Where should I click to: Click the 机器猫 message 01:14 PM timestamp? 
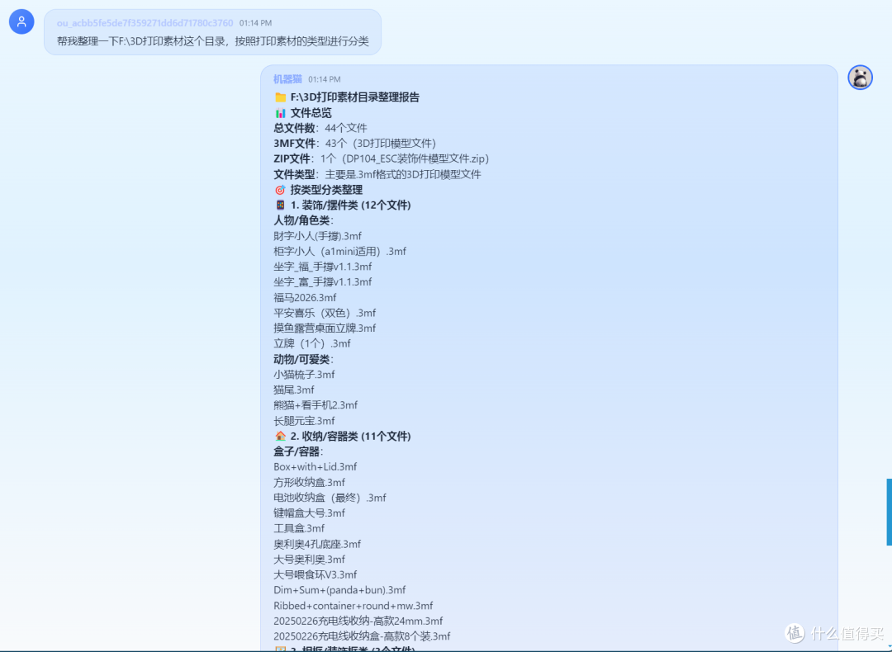325,79
